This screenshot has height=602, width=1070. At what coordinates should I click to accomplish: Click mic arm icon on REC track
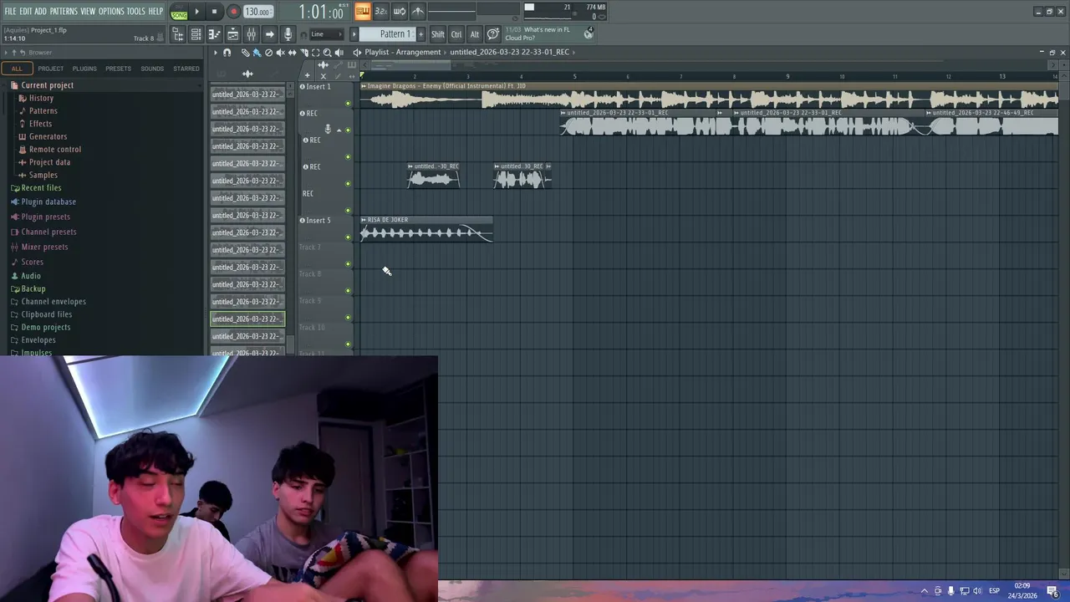click(x=328, y=130)
